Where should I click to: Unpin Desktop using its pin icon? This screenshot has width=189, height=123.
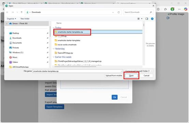[x=47, y=33]
